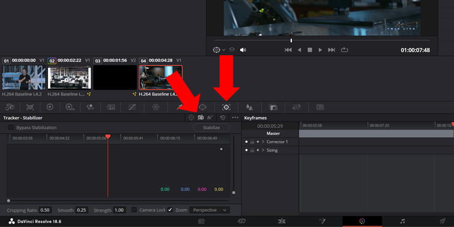Open the Key palette
This screenshot has width=454, height=227.
(x=273, y=107)
